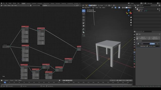Open the Output properties tab

(134, 40)
